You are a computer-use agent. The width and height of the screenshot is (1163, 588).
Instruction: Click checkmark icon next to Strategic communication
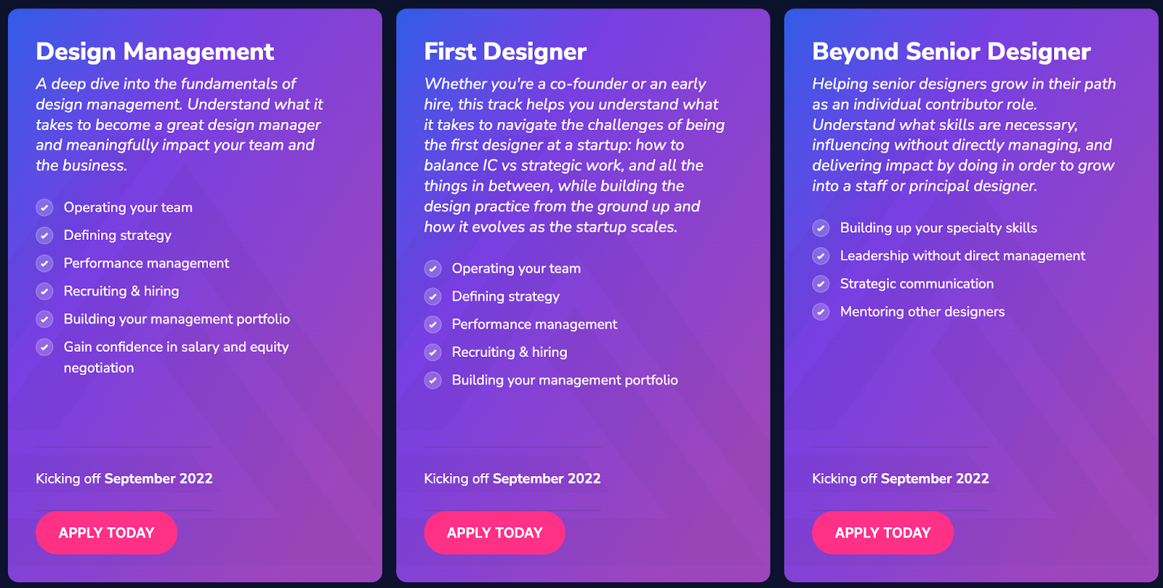(821, 284)
